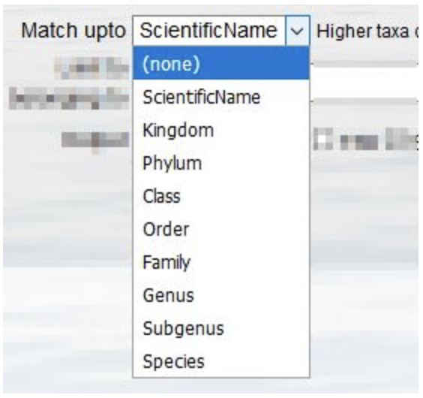Click the blurred label beside the ScientificName option
The image size is (423, 398).
point(69,98)
